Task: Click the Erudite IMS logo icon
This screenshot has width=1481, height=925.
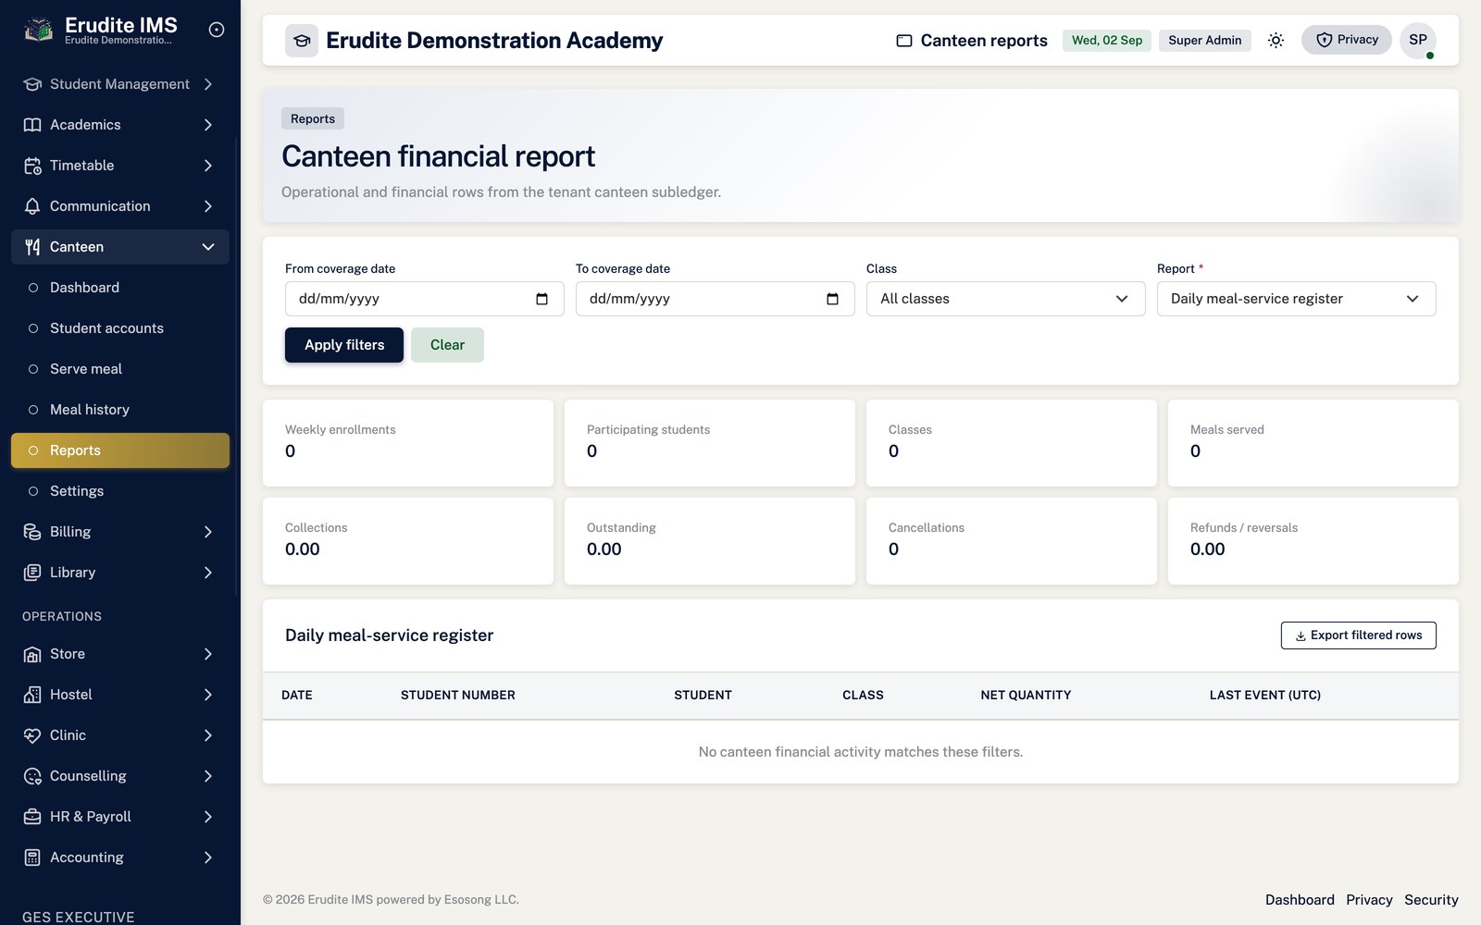Action: (38, 30)
